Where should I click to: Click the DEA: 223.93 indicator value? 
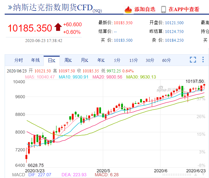(x=74, y=175)
